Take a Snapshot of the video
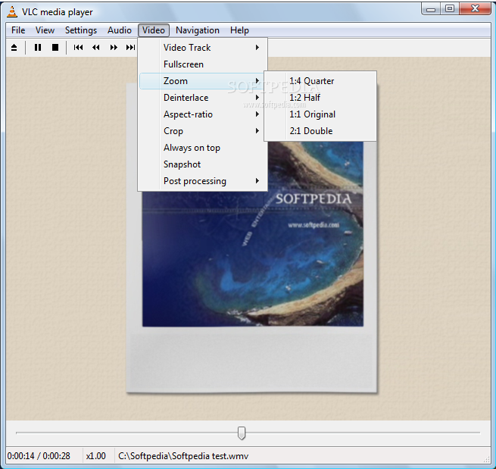 pyautogui.click(x=202, y=164)
